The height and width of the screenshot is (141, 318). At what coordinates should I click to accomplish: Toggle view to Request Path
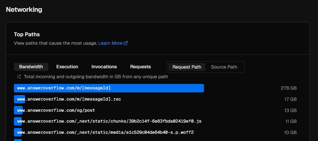point(187,67)
